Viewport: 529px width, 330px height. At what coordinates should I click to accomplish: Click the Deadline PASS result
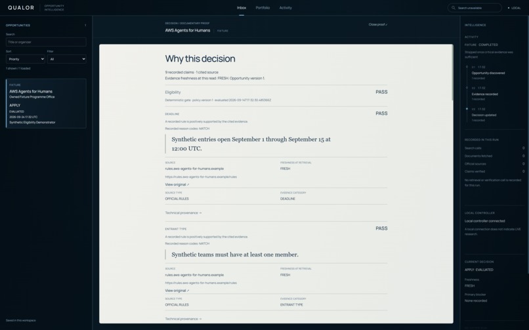tap(381, 113)
